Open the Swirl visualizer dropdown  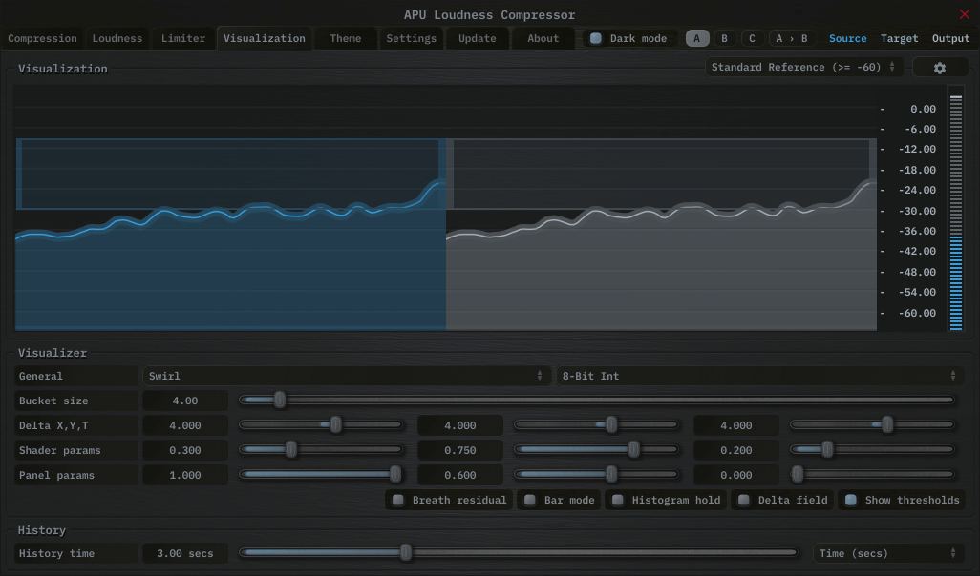click(346, 376)
